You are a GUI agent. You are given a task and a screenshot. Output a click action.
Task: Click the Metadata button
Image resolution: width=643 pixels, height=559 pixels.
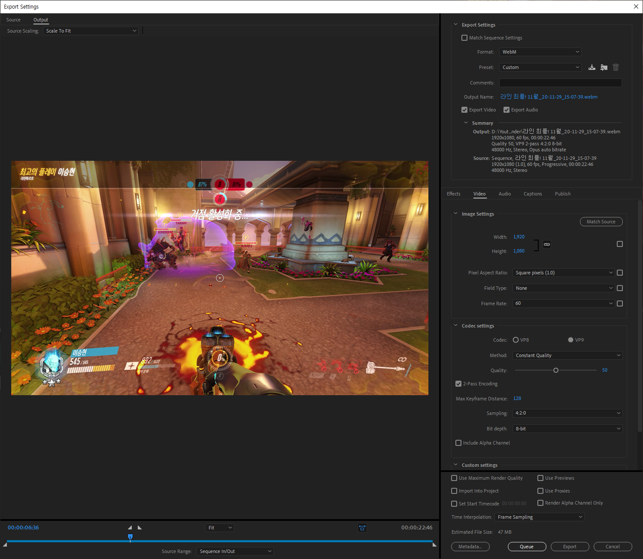(x=470, y=547)
